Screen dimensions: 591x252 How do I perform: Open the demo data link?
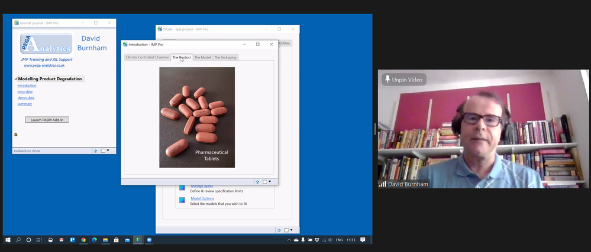(x=26, y=98)
